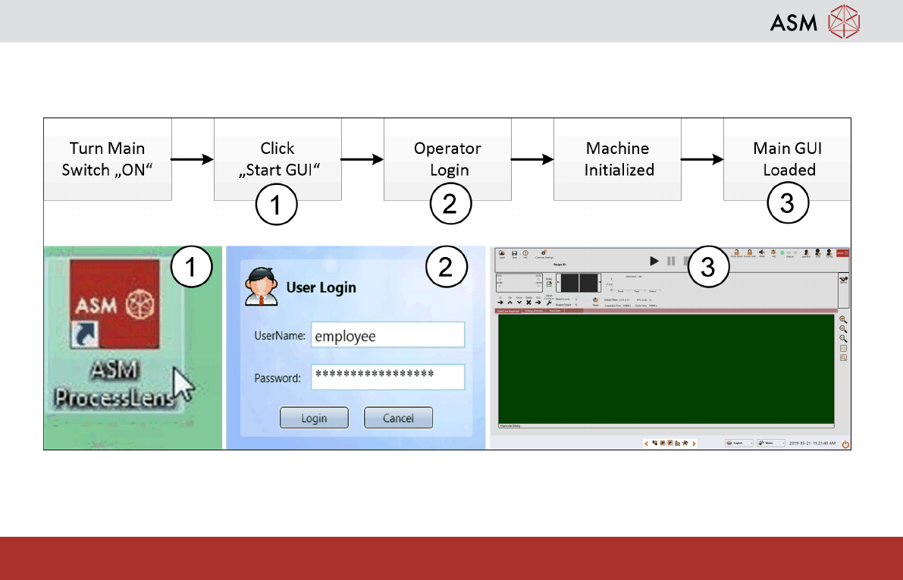
Task: Click the second padlock icon near Mute
Action: 750,252
